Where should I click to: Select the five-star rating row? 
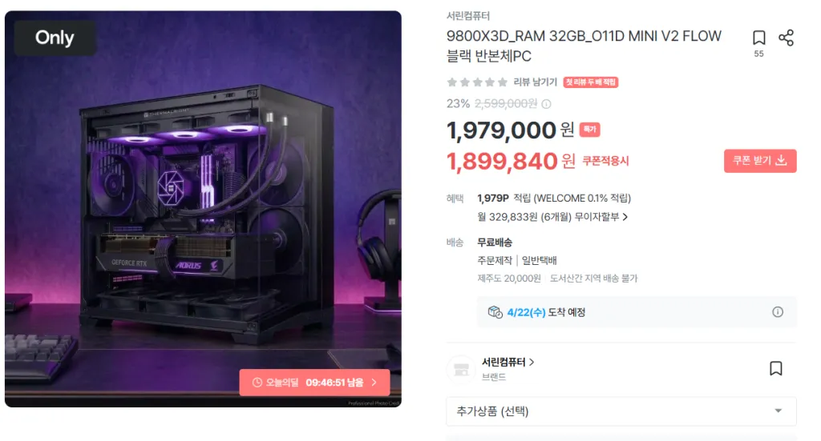[477, 82]
